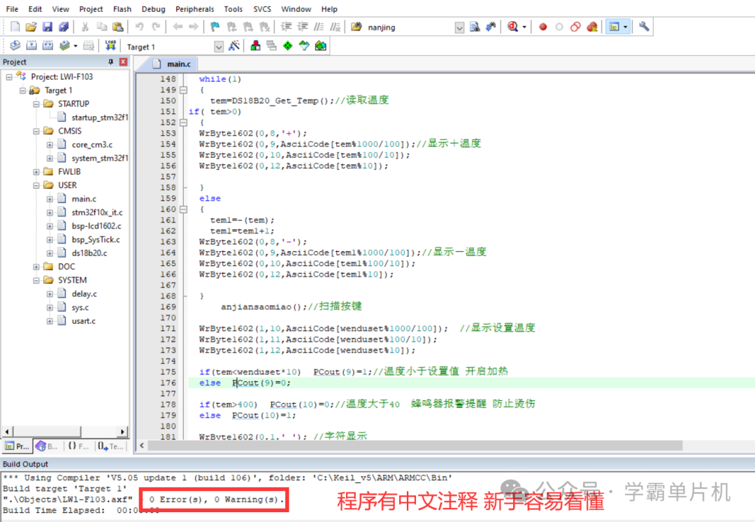
Task: Kill all breakpoints icon
Action: coord(592,27)
